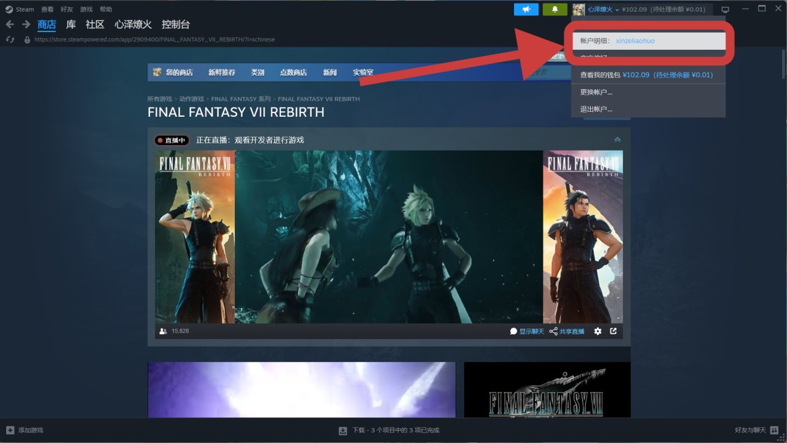
Task: Click the FINAL FANTASY VII logo image
Action: (x=547, y=390)
